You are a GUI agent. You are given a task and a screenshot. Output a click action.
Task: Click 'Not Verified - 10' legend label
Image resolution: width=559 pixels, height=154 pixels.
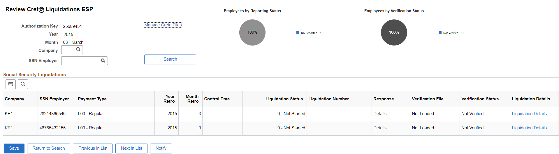click(x=454, y=33)
